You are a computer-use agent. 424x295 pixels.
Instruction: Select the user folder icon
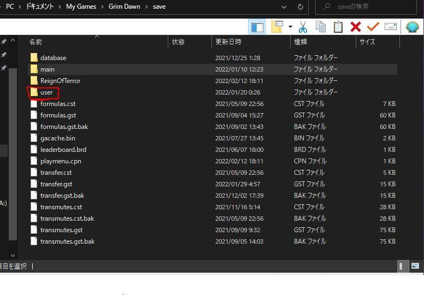34,92
